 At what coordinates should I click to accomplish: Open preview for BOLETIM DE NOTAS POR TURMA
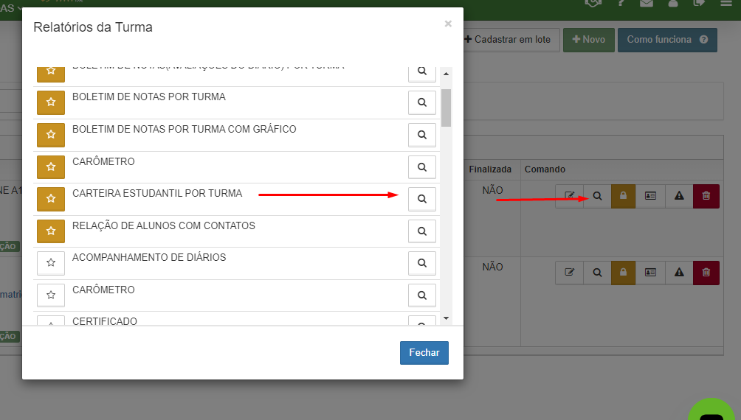point(422,102)
